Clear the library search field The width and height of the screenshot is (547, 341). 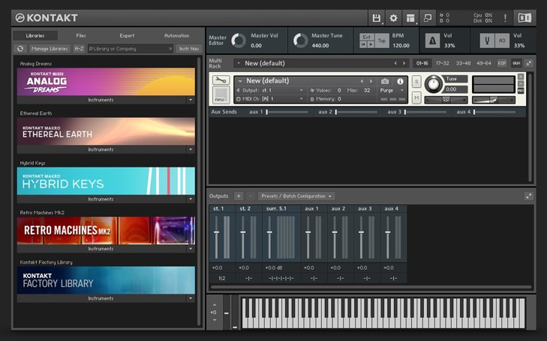170,49
